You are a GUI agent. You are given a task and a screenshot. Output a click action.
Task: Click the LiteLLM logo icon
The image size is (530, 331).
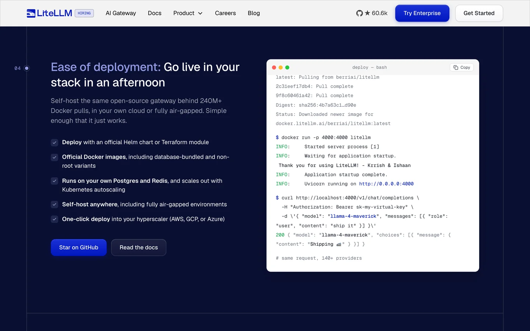(31, 13)
